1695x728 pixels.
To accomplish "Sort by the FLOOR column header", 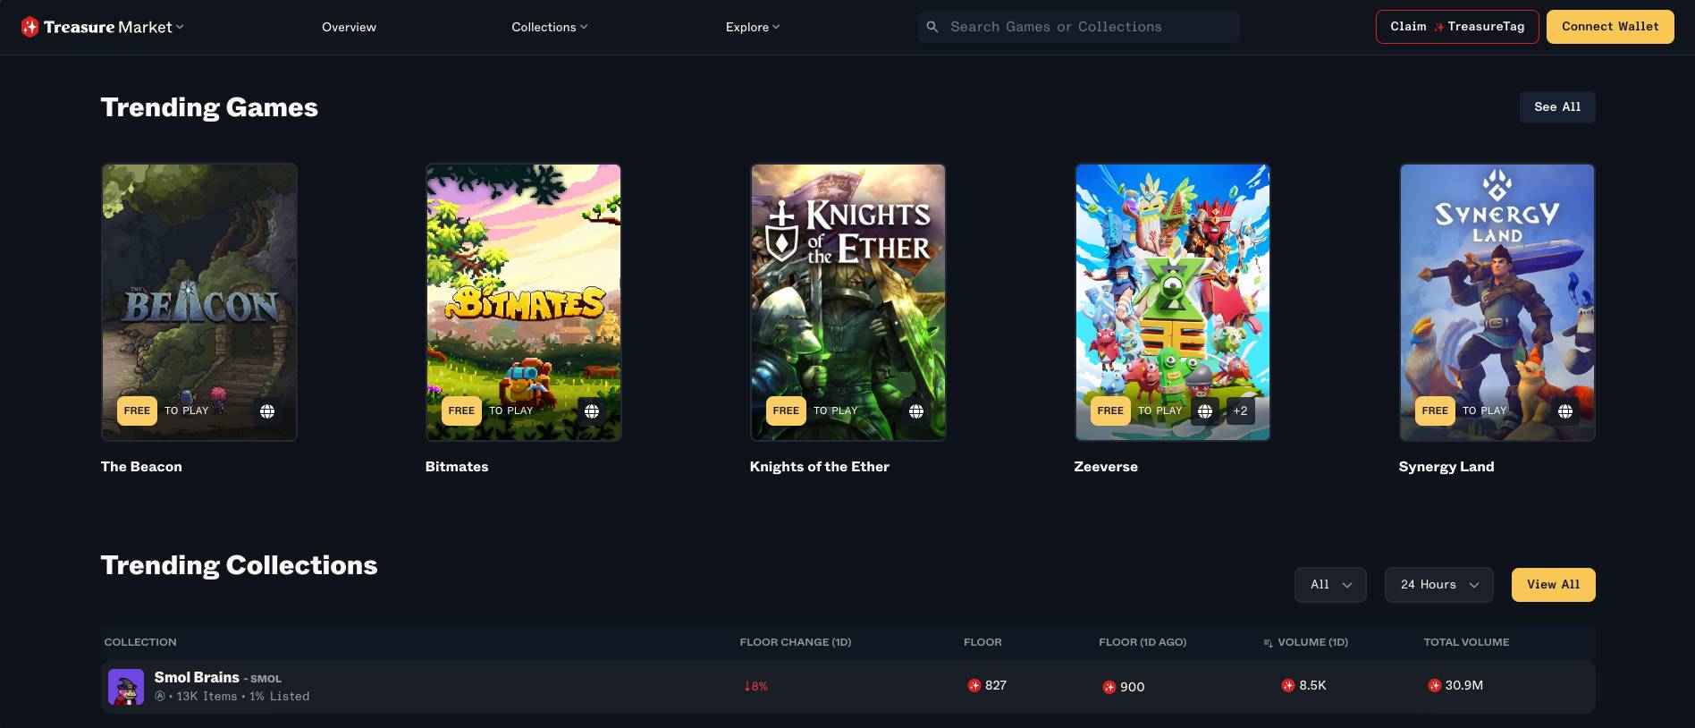I will [982, 642].
